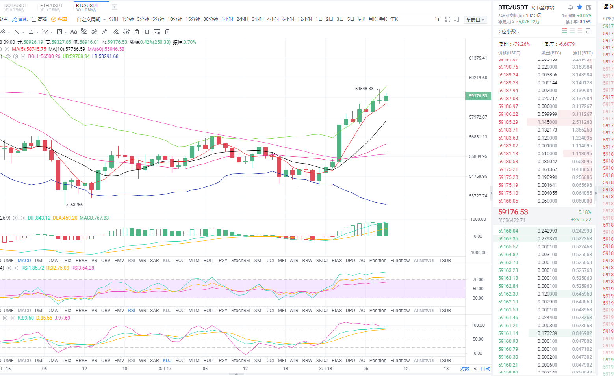Screen dimensions: 614x376
Task: Collapse the order book side panel handle
Action: coord(491,193)
